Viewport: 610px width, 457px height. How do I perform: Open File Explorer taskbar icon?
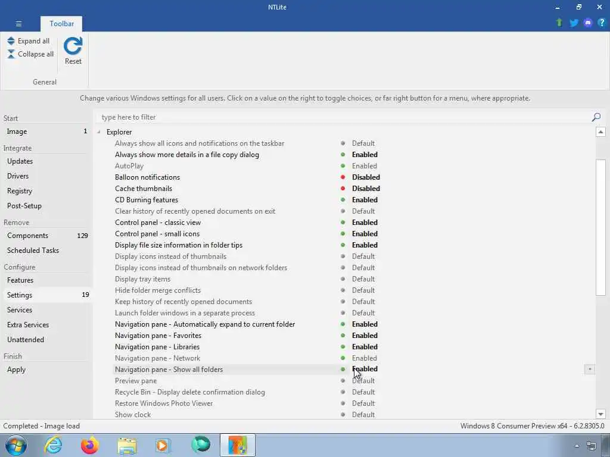127,446
